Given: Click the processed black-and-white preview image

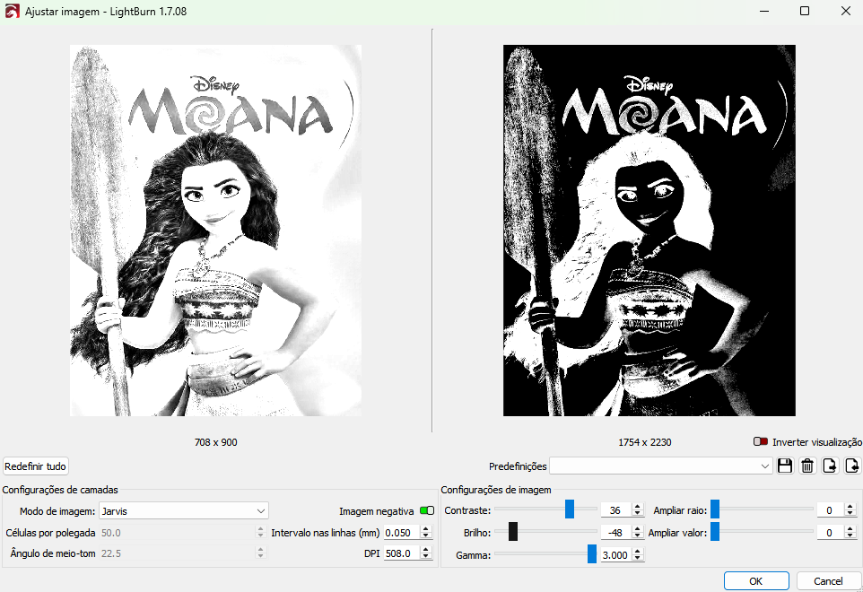Looking at the screenshot, I should (x=649, y=231).
